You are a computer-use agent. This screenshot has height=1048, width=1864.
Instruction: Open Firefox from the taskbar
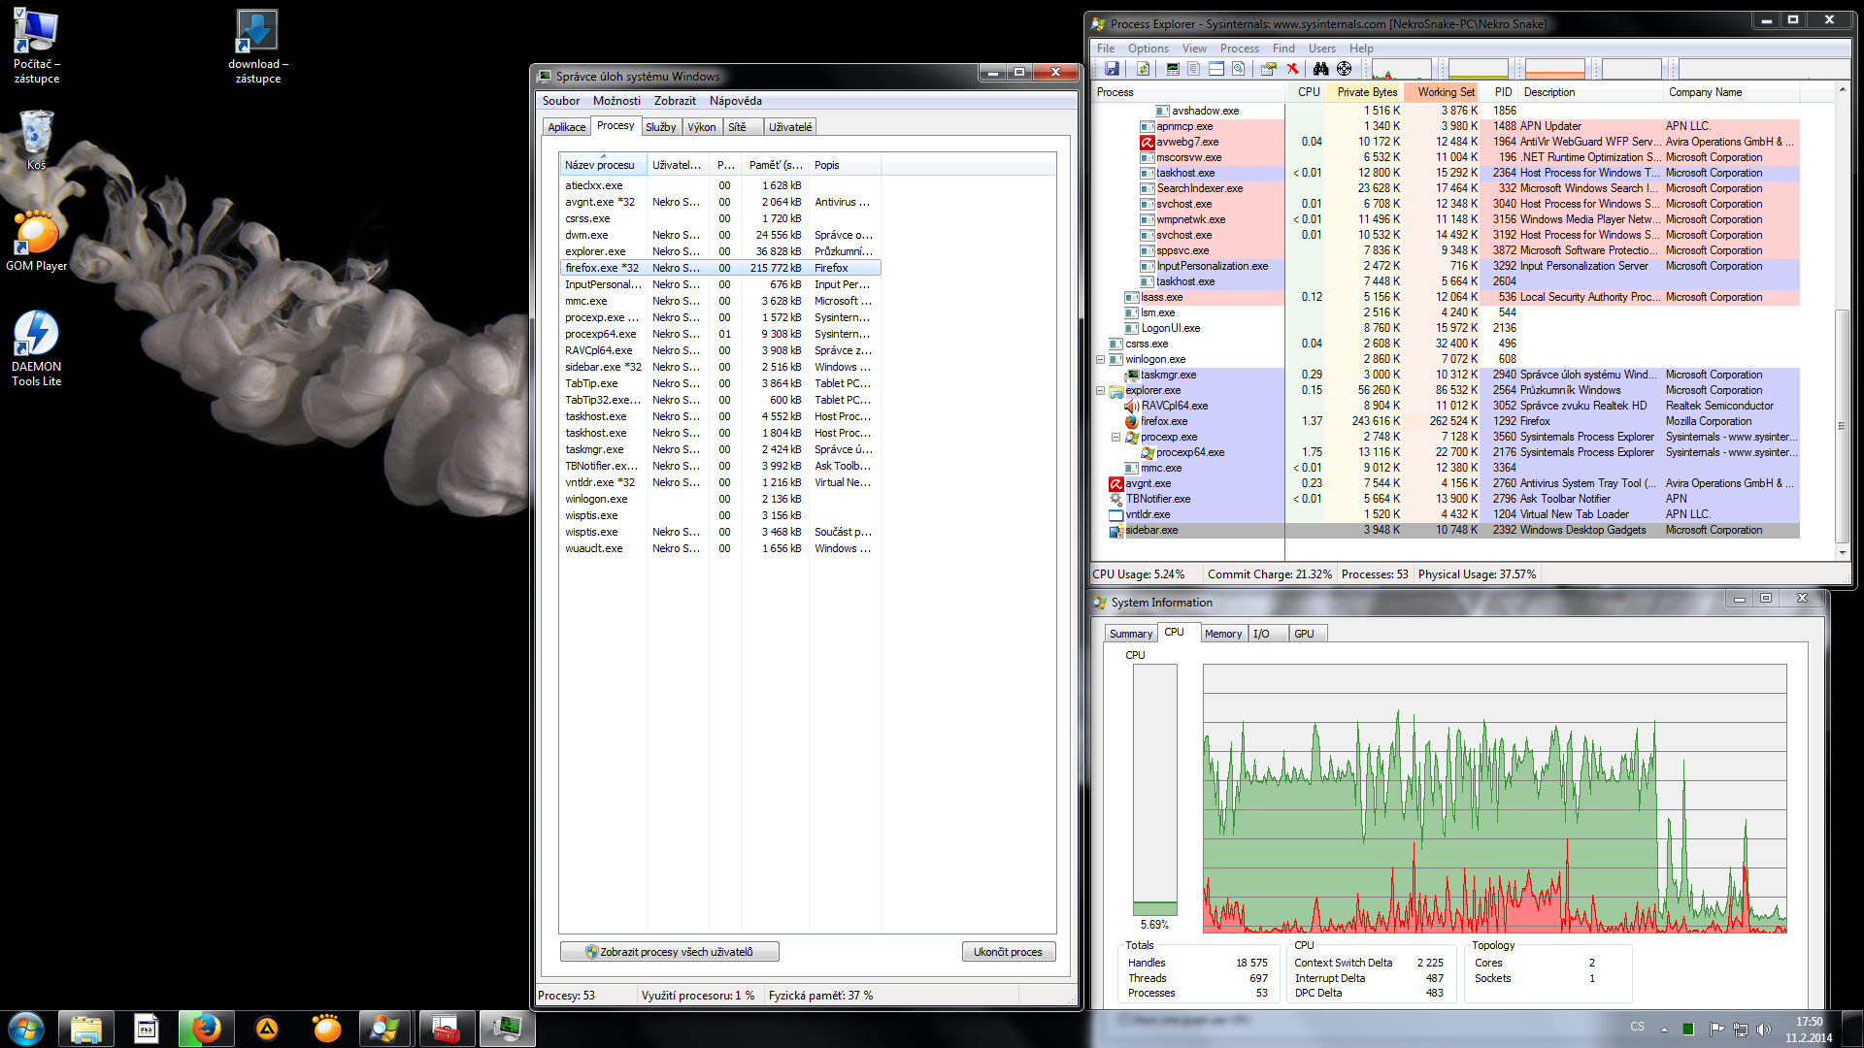pos(206,1028)
